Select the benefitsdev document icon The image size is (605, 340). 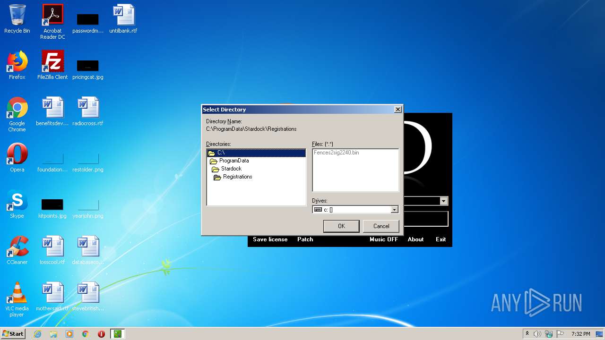(52, 111)
